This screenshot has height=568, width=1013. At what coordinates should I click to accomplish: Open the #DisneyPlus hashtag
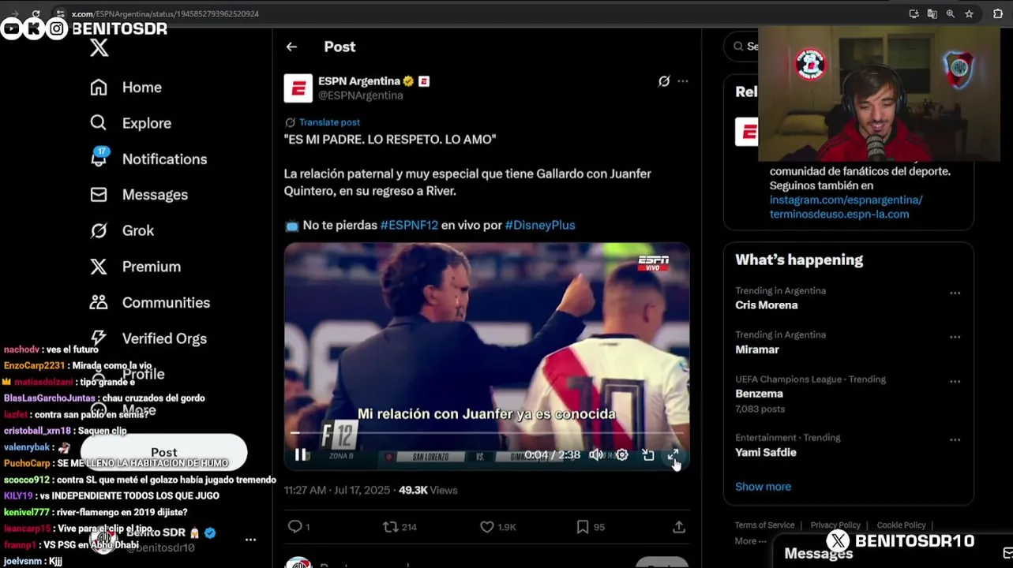click(540, 225)
